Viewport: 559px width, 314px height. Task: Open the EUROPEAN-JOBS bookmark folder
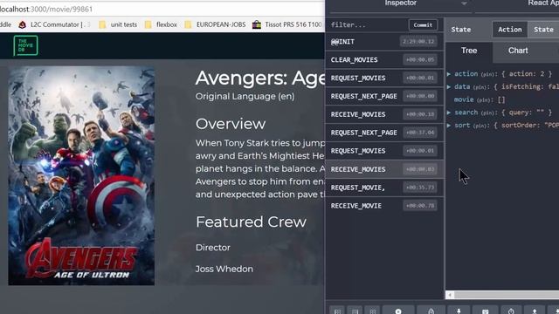[x=215, y=24]
